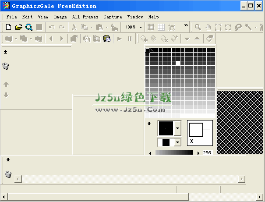This screenshot has width=265, height=202.
Task: Click the previous frame arrow
Action: 51,39
